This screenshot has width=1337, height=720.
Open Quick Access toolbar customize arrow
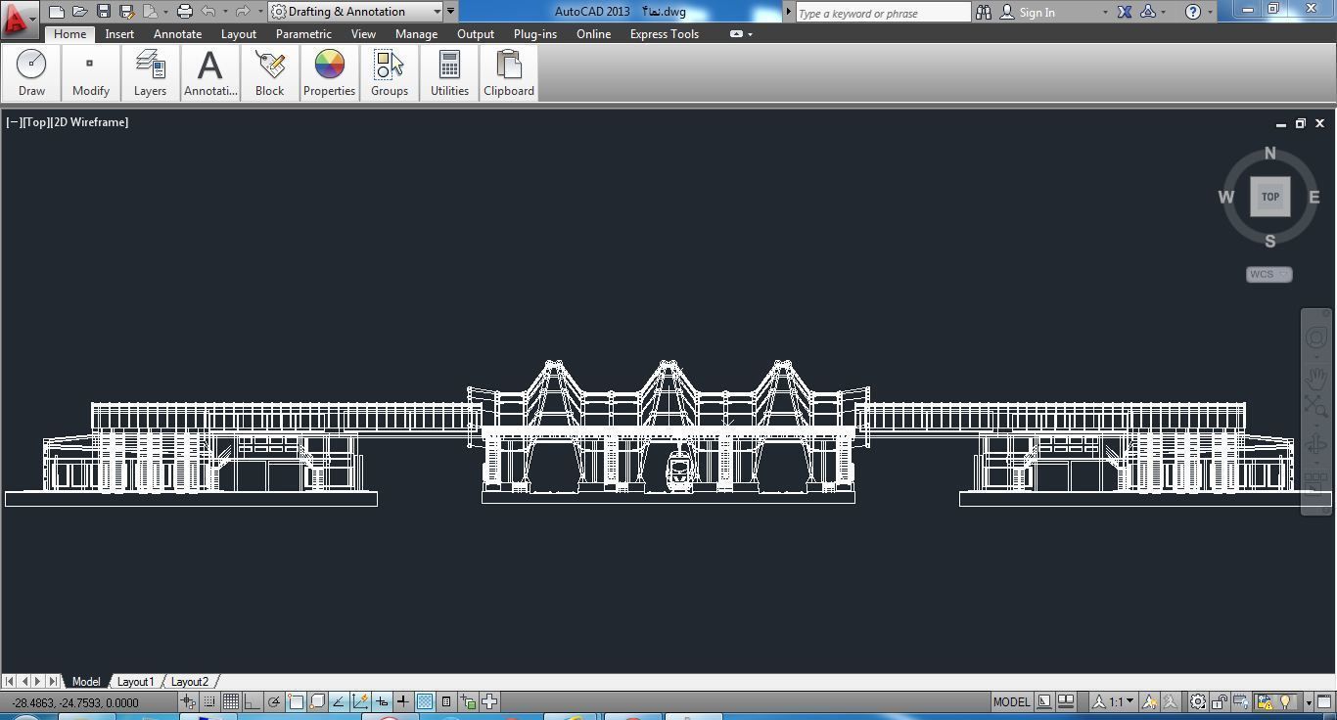[x=450, y=12]
